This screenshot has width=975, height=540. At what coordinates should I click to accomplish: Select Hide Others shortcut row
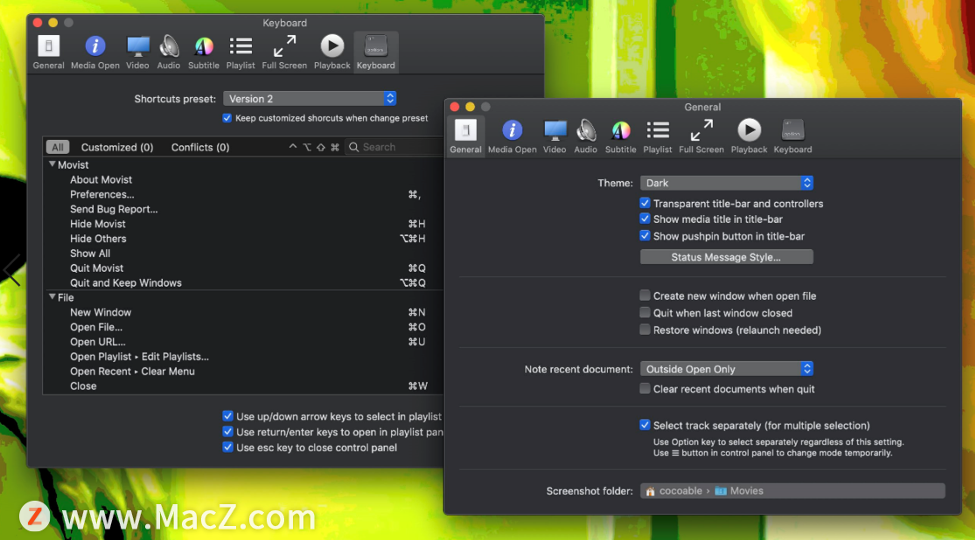(244, 239)
